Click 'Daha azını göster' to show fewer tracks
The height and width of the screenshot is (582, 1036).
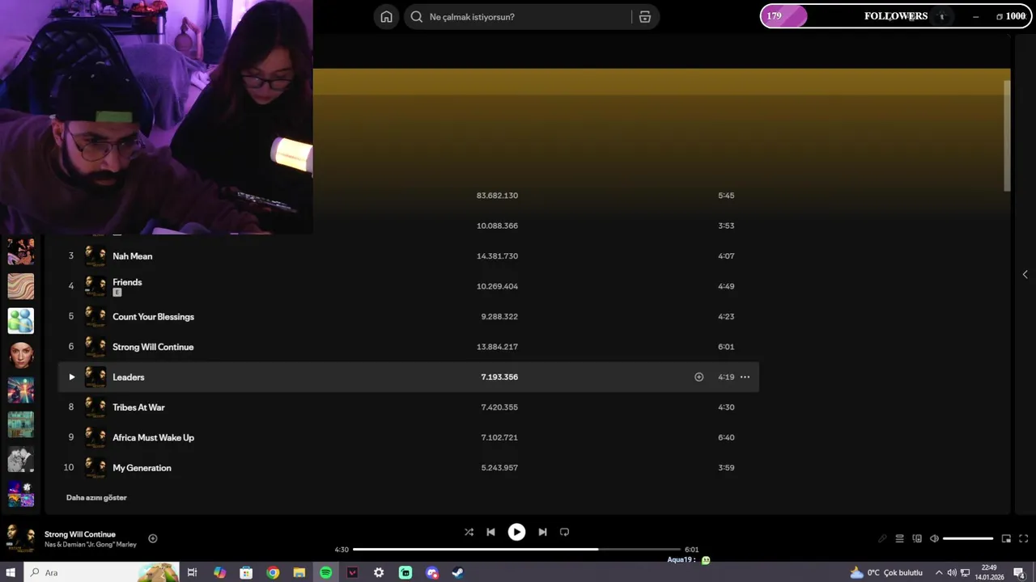(x=96, y=498)
